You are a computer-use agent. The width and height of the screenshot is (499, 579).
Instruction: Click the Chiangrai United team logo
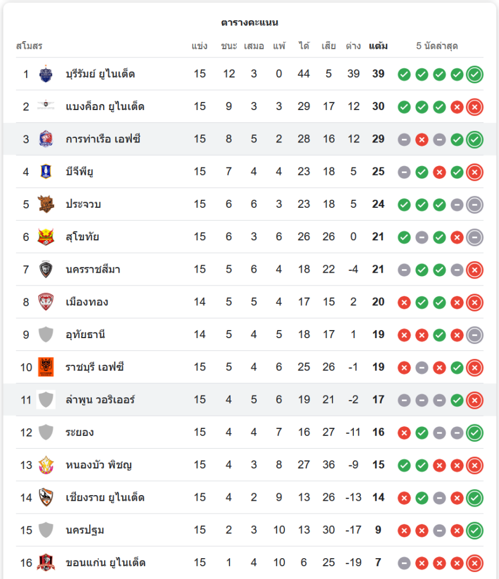(46, 497)
